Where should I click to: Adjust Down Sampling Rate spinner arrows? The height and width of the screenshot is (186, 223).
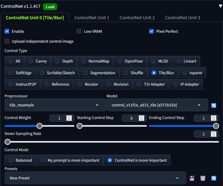click(214, 134)
